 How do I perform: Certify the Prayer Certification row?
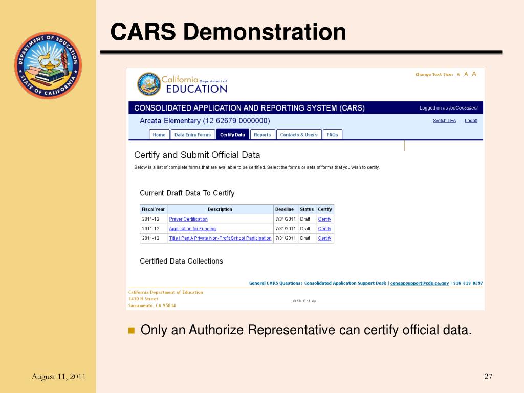(x=324, y=219)
